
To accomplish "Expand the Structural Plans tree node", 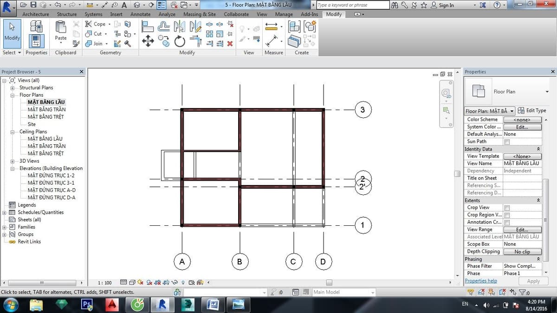I will click(x=13, y=88).
